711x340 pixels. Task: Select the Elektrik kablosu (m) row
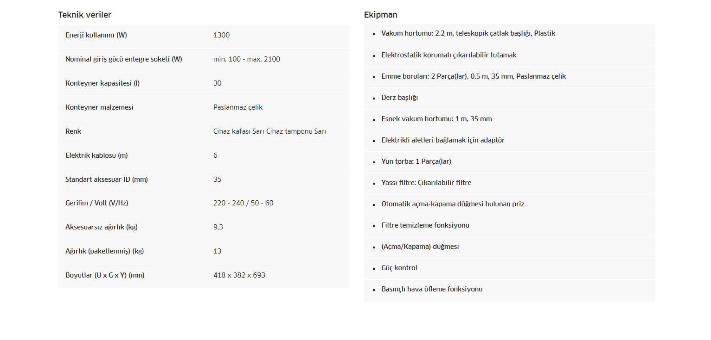point(204,156)
